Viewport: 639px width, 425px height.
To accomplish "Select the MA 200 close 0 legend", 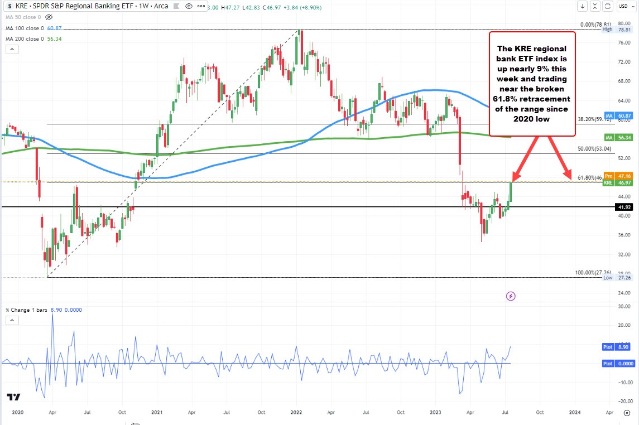I will [25, 38].
